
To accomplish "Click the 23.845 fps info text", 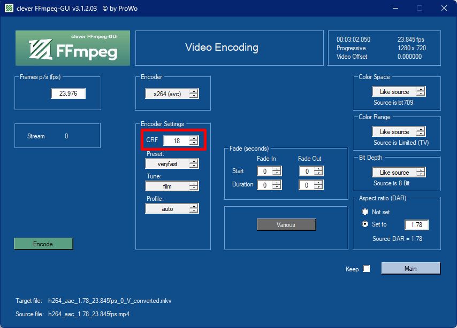I will tap(410, 40).
